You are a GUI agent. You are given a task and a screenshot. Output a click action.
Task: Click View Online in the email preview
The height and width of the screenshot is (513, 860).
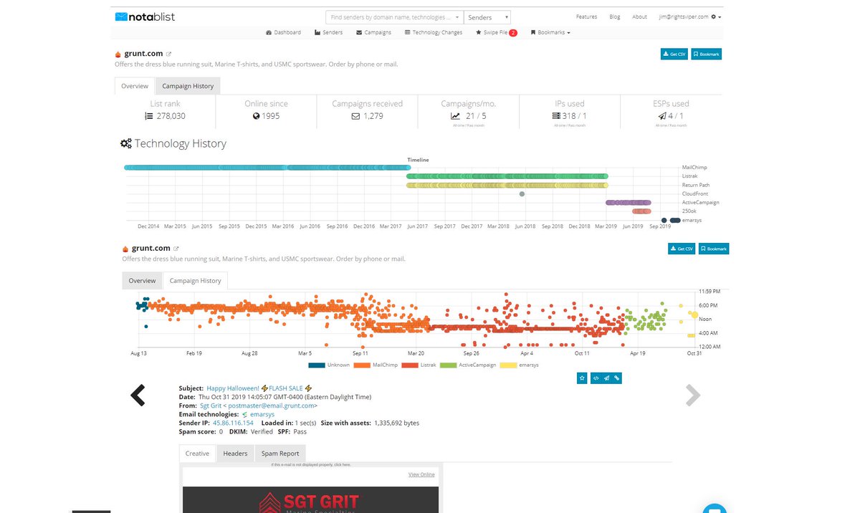coord(421,474)
